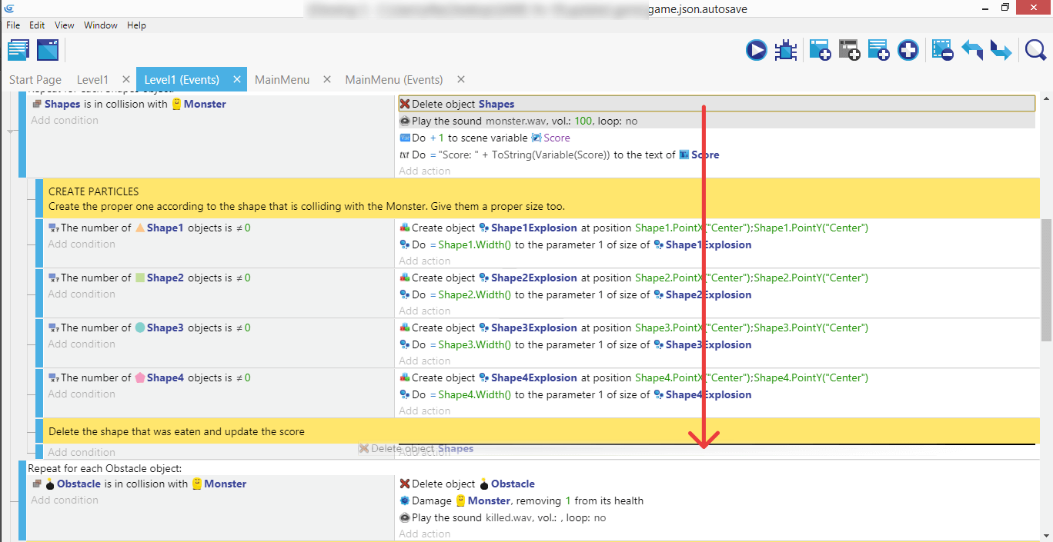Screen dimensions: 1053x542
Task: Open search in events with magnifier icon
Action: (x=1035, y=51)
